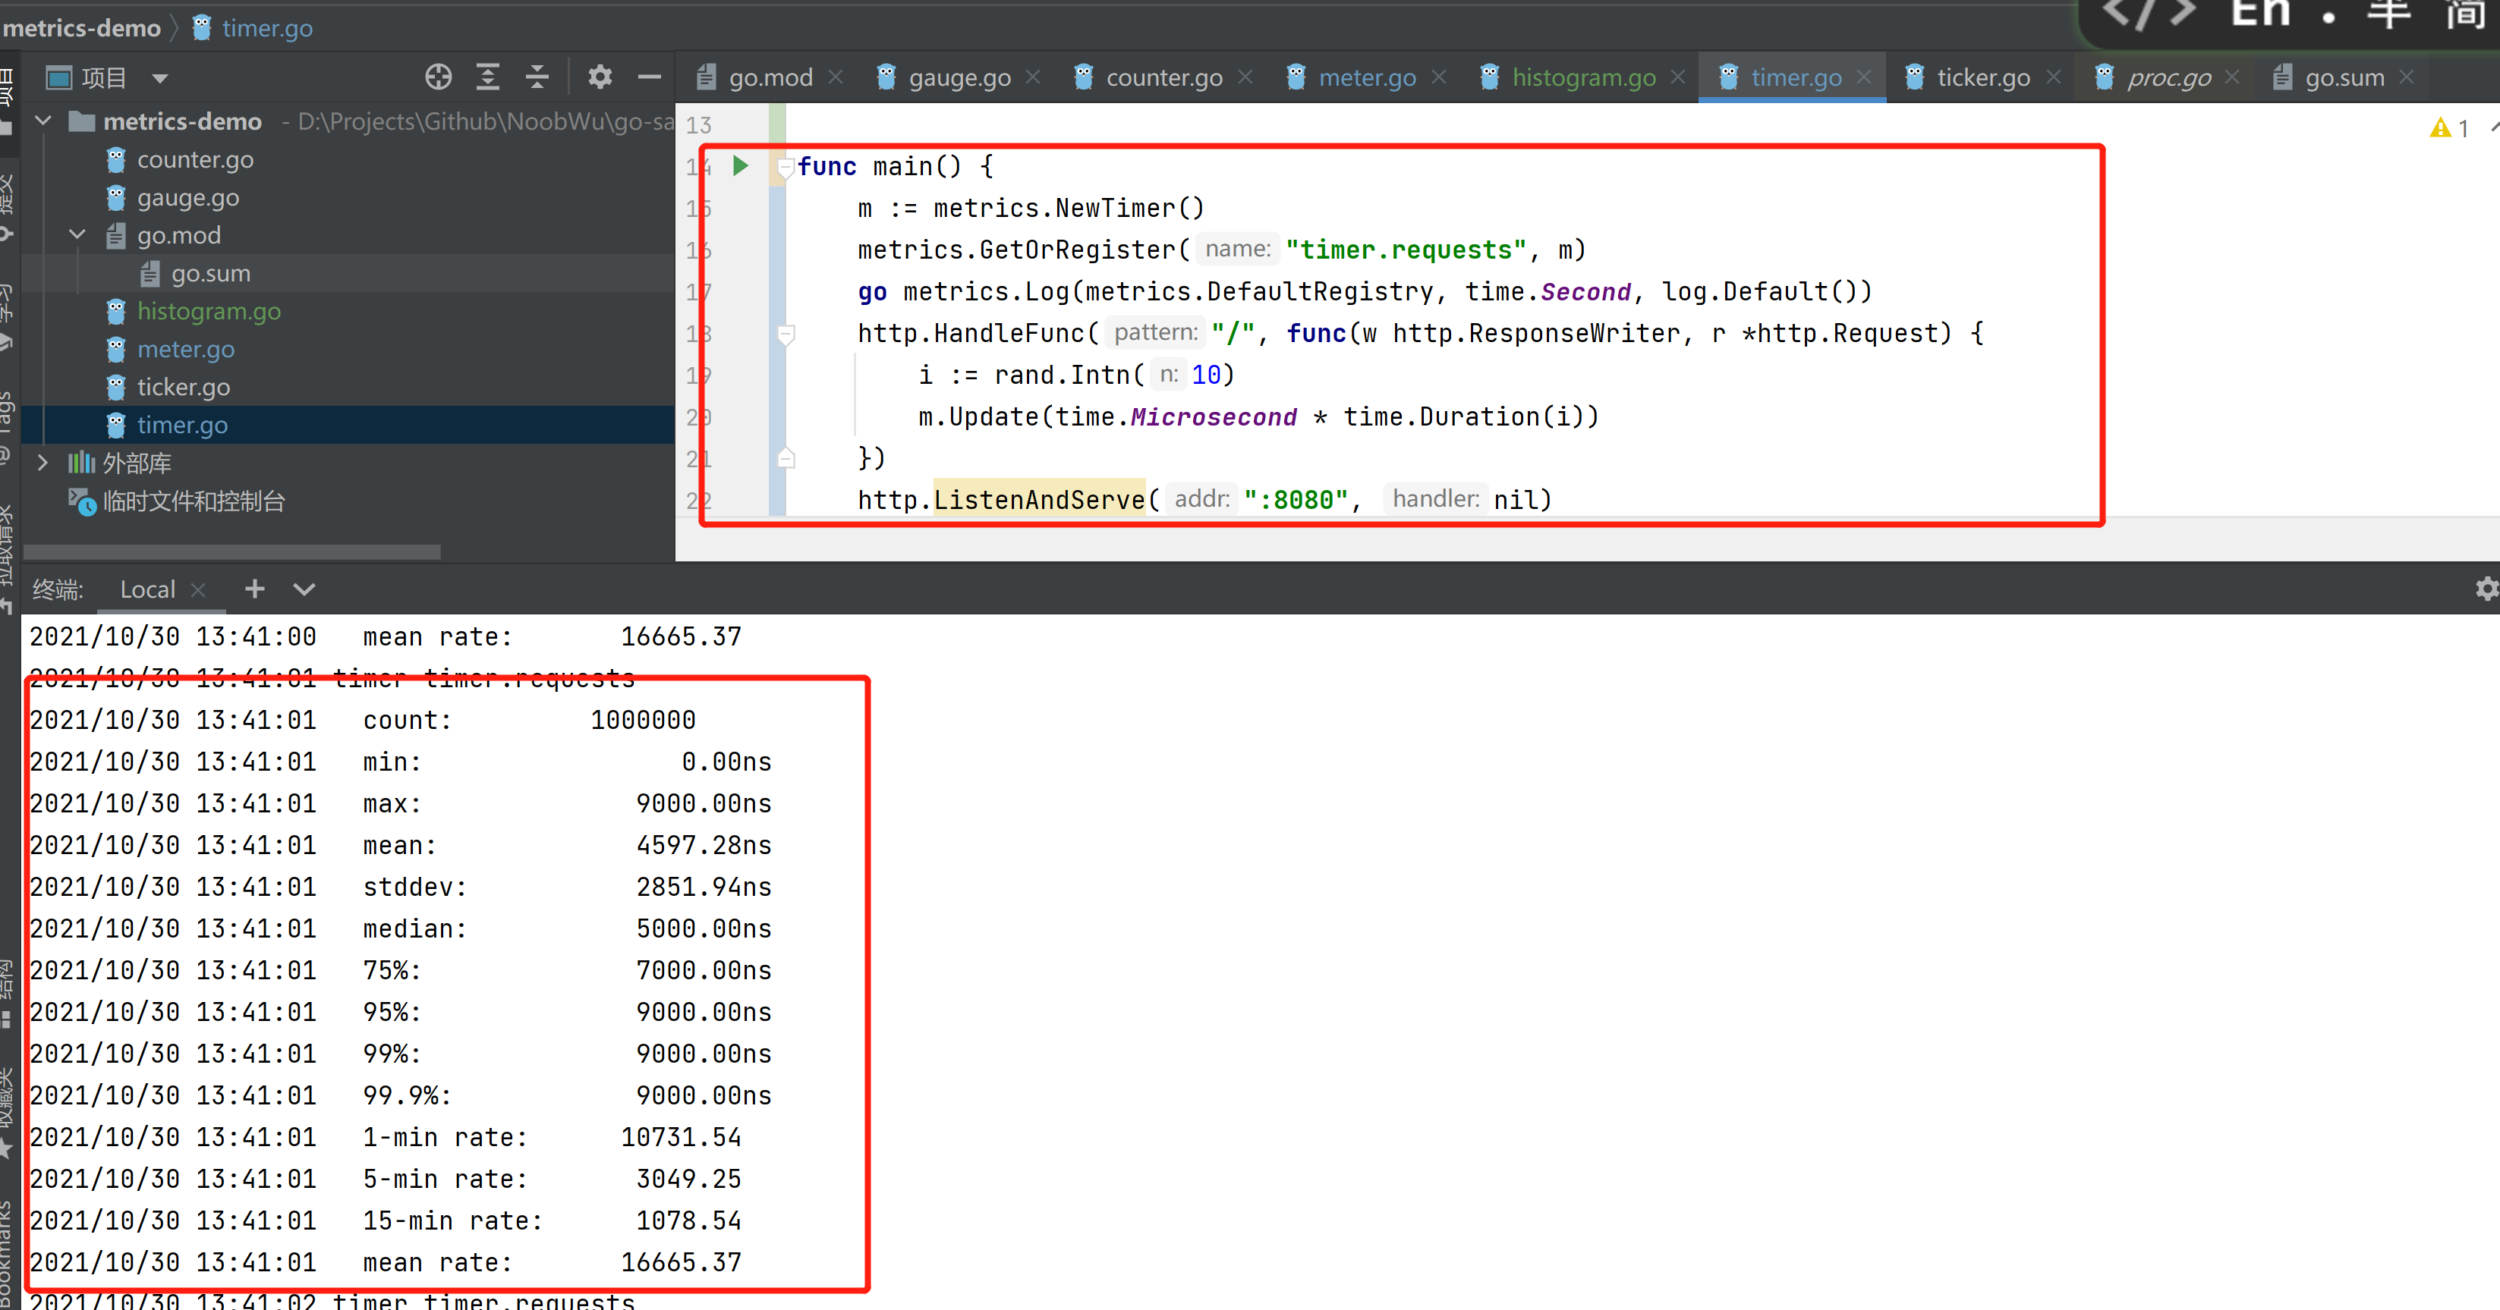Open project panel settings gear
This screenshot has width=2500, height=1310.
tap(600, 77)
